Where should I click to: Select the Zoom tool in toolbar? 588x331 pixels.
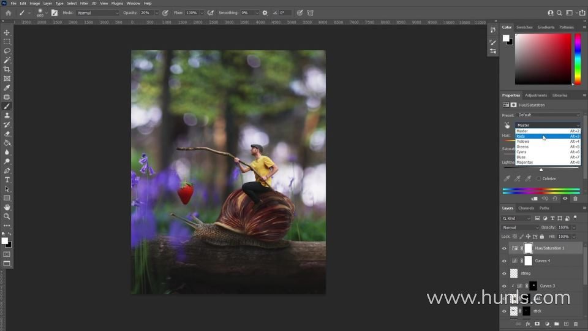point(7,216)
